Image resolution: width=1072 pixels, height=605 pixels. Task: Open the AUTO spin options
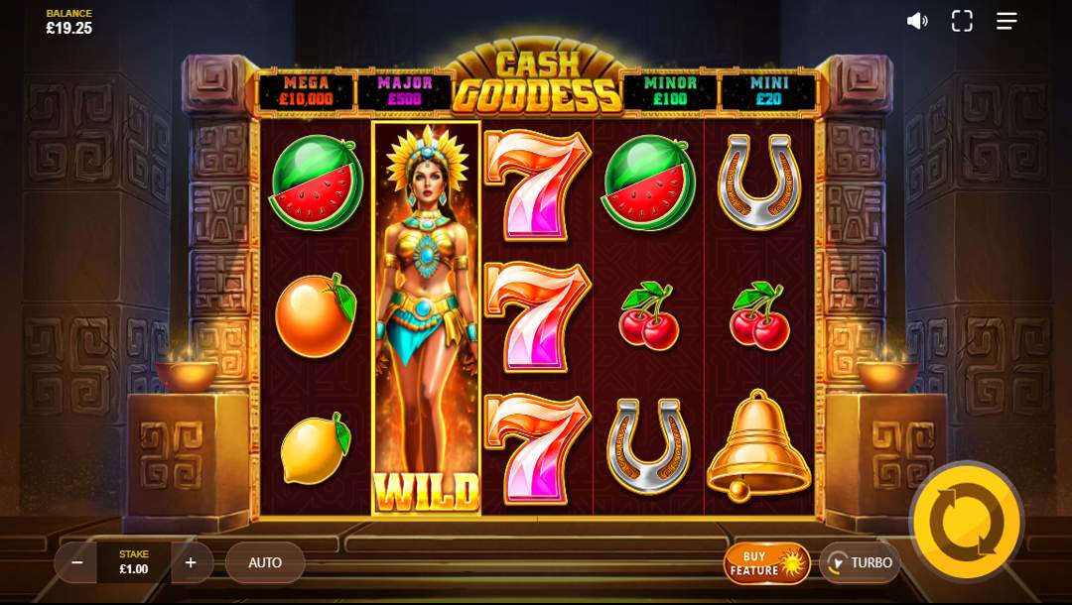click(265, 562)
